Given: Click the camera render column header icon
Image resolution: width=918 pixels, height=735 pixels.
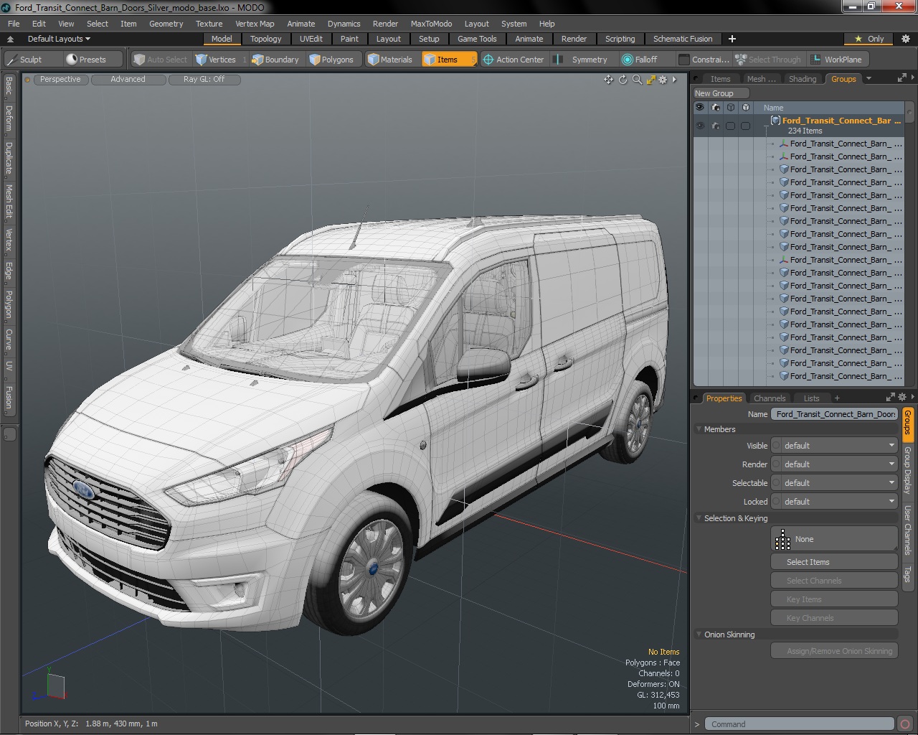Looking at the screenshot, I should 715,108.
